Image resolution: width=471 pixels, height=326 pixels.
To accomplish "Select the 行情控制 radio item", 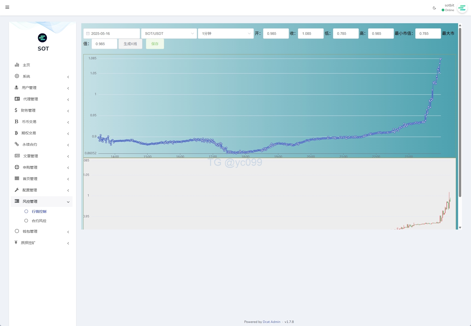I will pos(26,211).
